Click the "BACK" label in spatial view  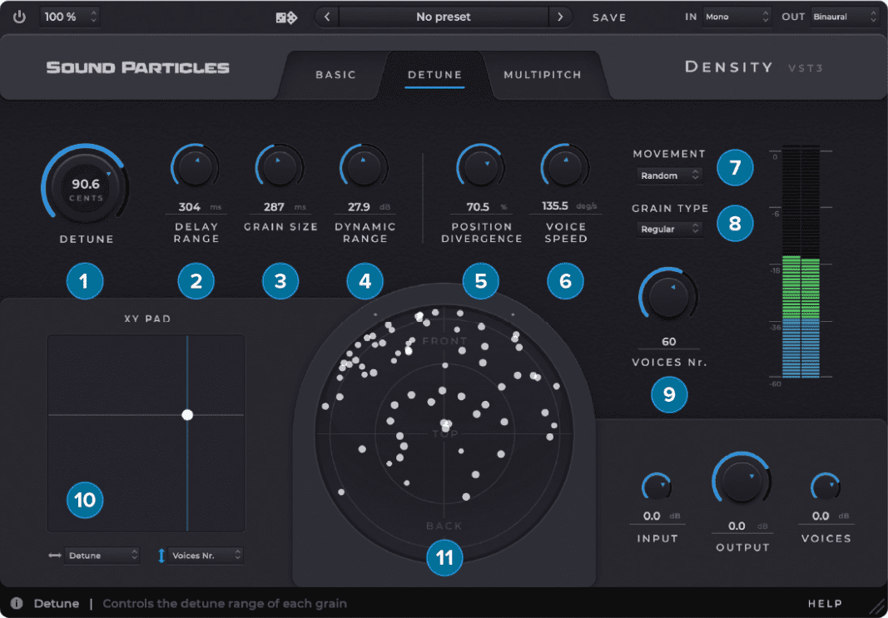pos(444,526)
